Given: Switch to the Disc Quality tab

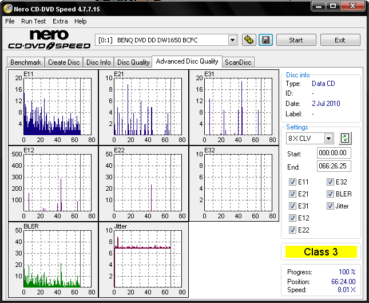Looking at the screenshot, I should (133, 62).
